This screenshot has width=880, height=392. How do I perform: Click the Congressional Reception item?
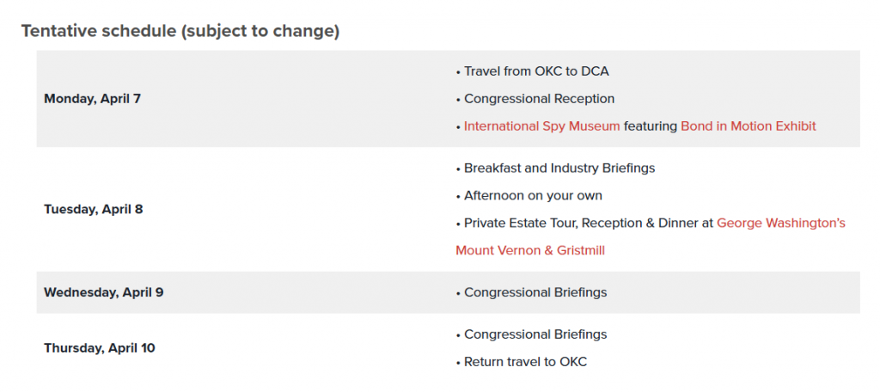(539, 99)
